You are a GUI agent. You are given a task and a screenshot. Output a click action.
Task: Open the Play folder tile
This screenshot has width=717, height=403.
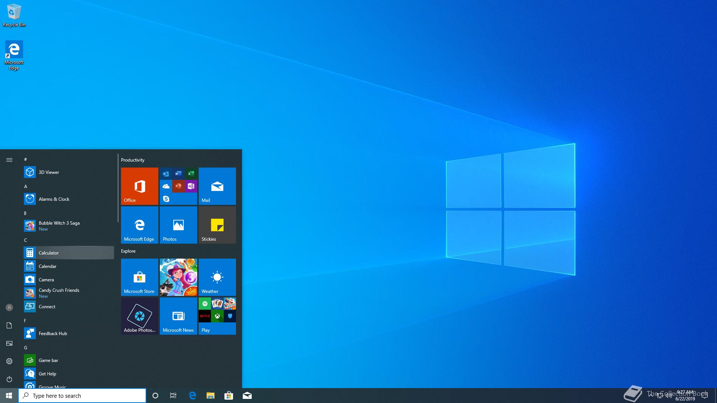217,316
